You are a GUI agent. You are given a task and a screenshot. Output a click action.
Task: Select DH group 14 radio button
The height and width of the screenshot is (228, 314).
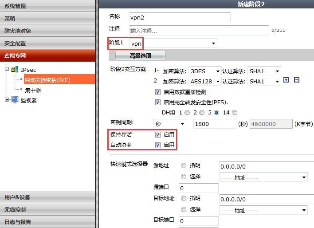[x=235, y=113]
